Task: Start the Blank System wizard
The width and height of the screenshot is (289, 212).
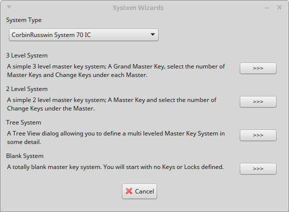Action: click(258, 168)
